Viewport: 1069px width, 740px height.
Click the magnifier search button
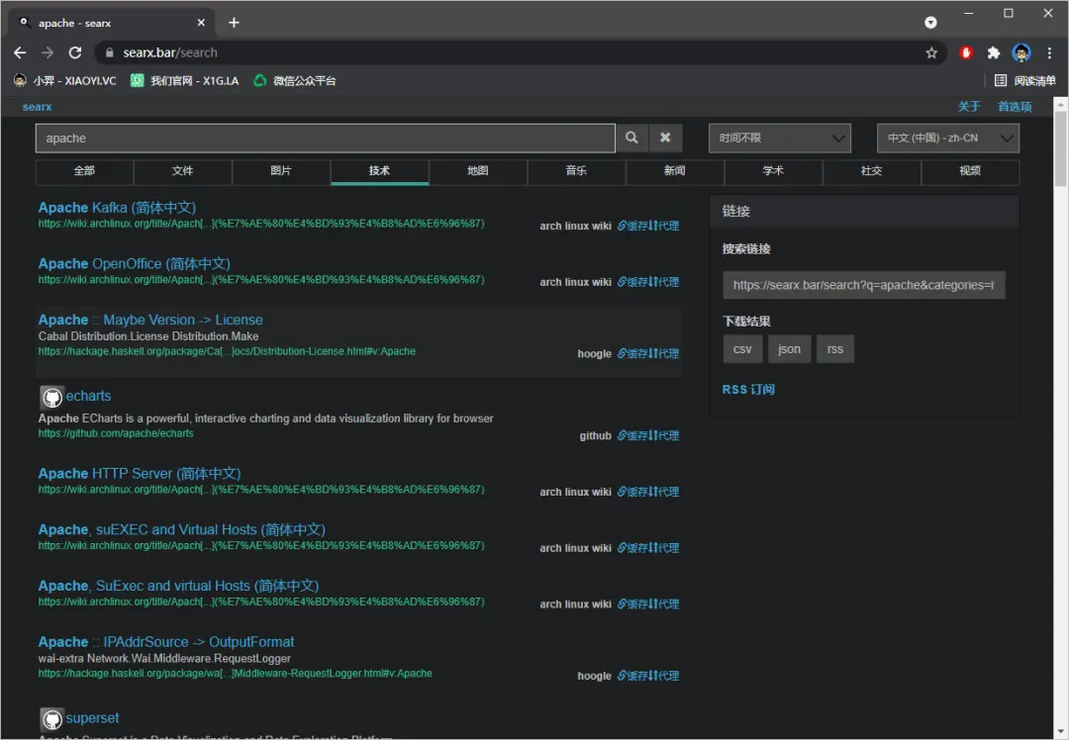point(632,139)
